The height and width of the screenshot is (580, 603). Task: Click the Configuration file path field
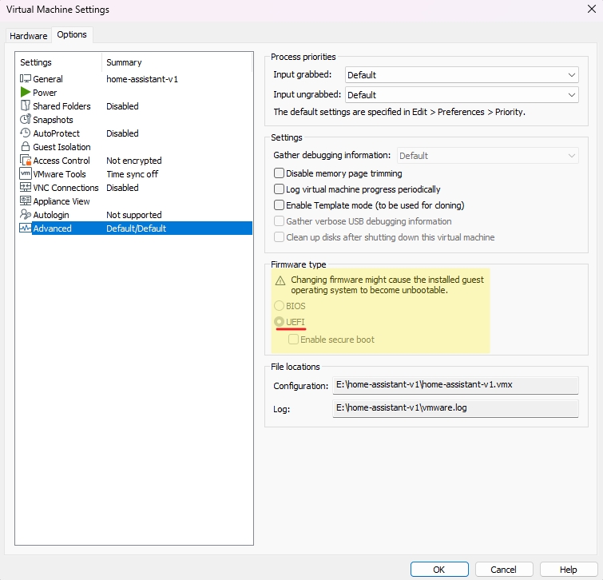tap(455, 386)
